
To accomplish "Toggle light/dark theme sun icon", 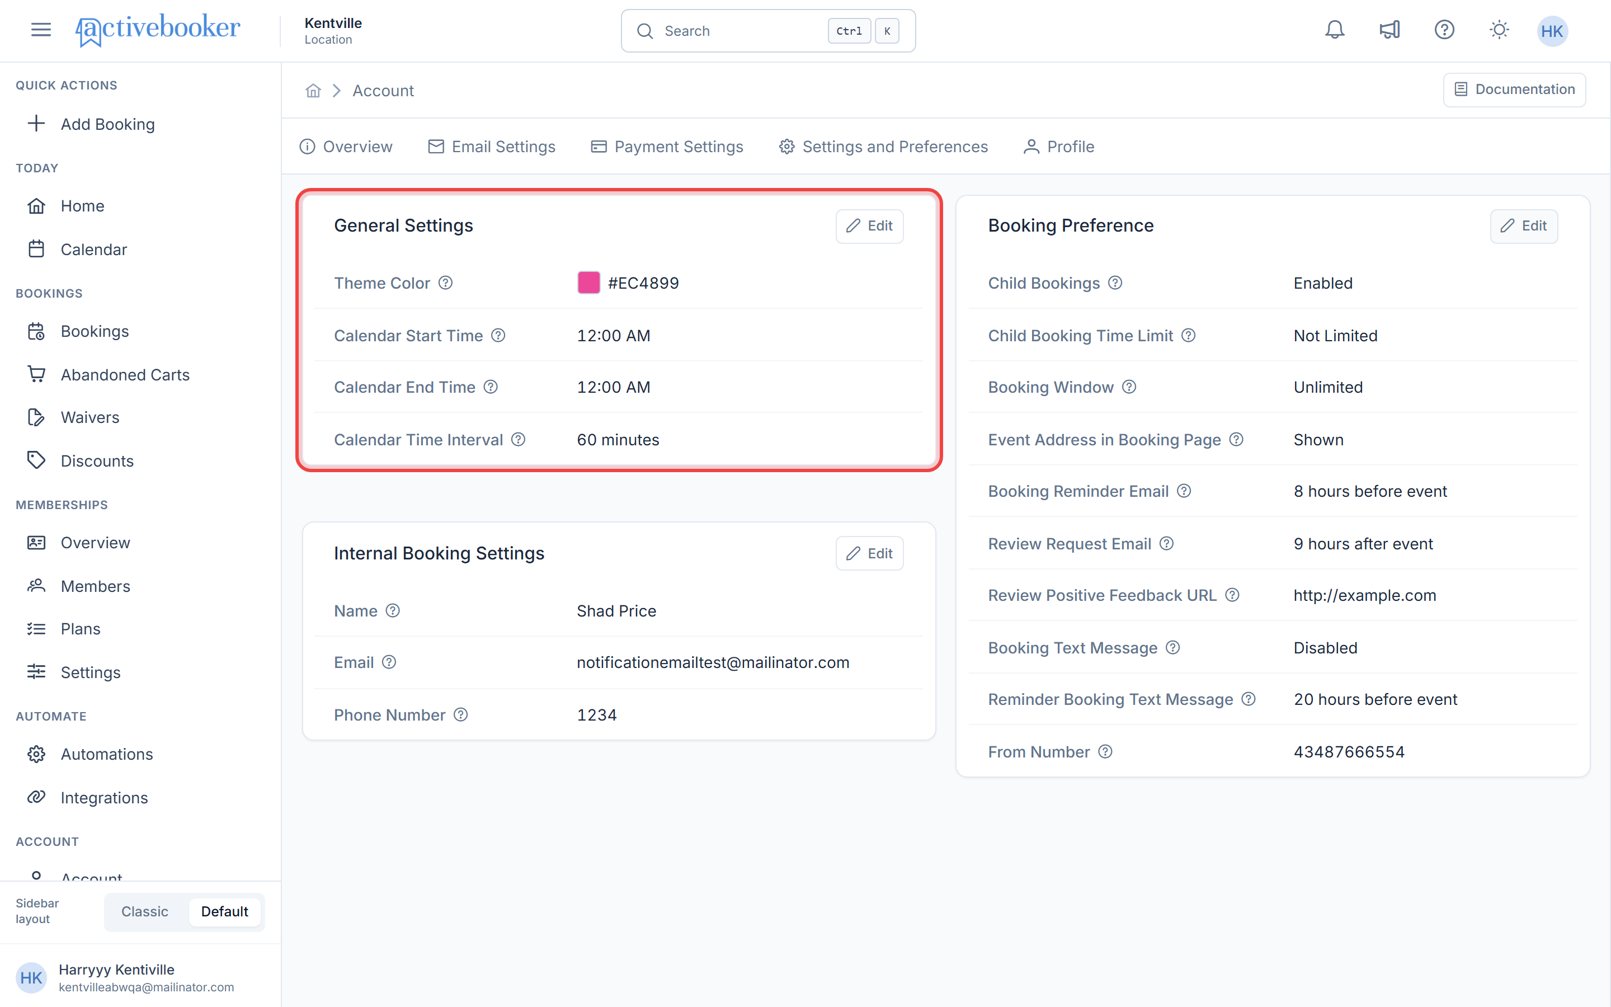I will [x=1499, y=30].
